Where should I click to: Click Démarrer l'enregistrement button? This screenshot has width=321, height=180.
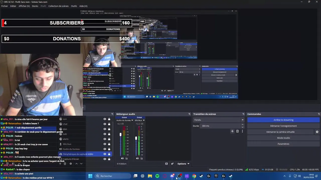[283, 126]
